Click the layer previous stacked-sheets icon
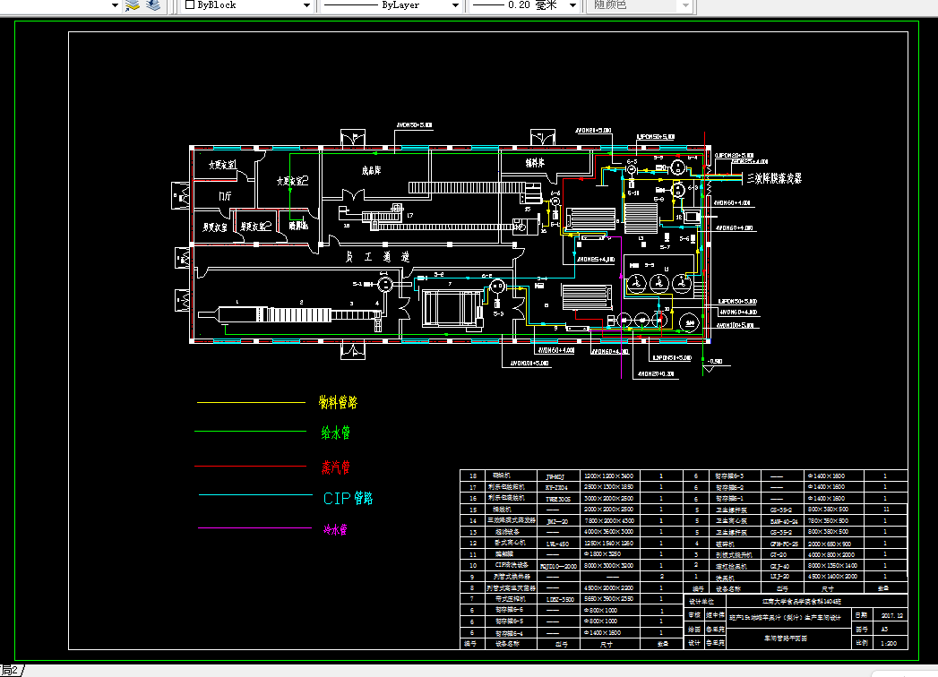The height and width of the screenshot is (677, 938). coord(153,5)
